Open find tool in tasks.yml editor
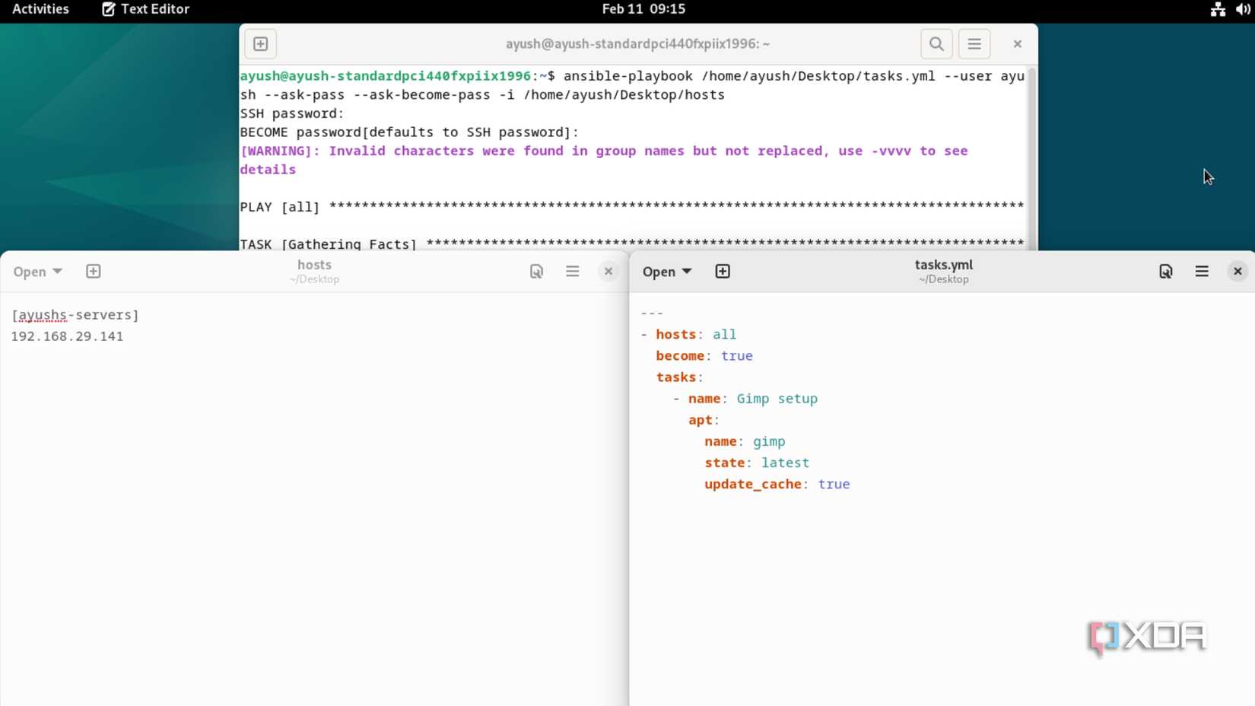 pyautogui.click(x=1165, y=272)
